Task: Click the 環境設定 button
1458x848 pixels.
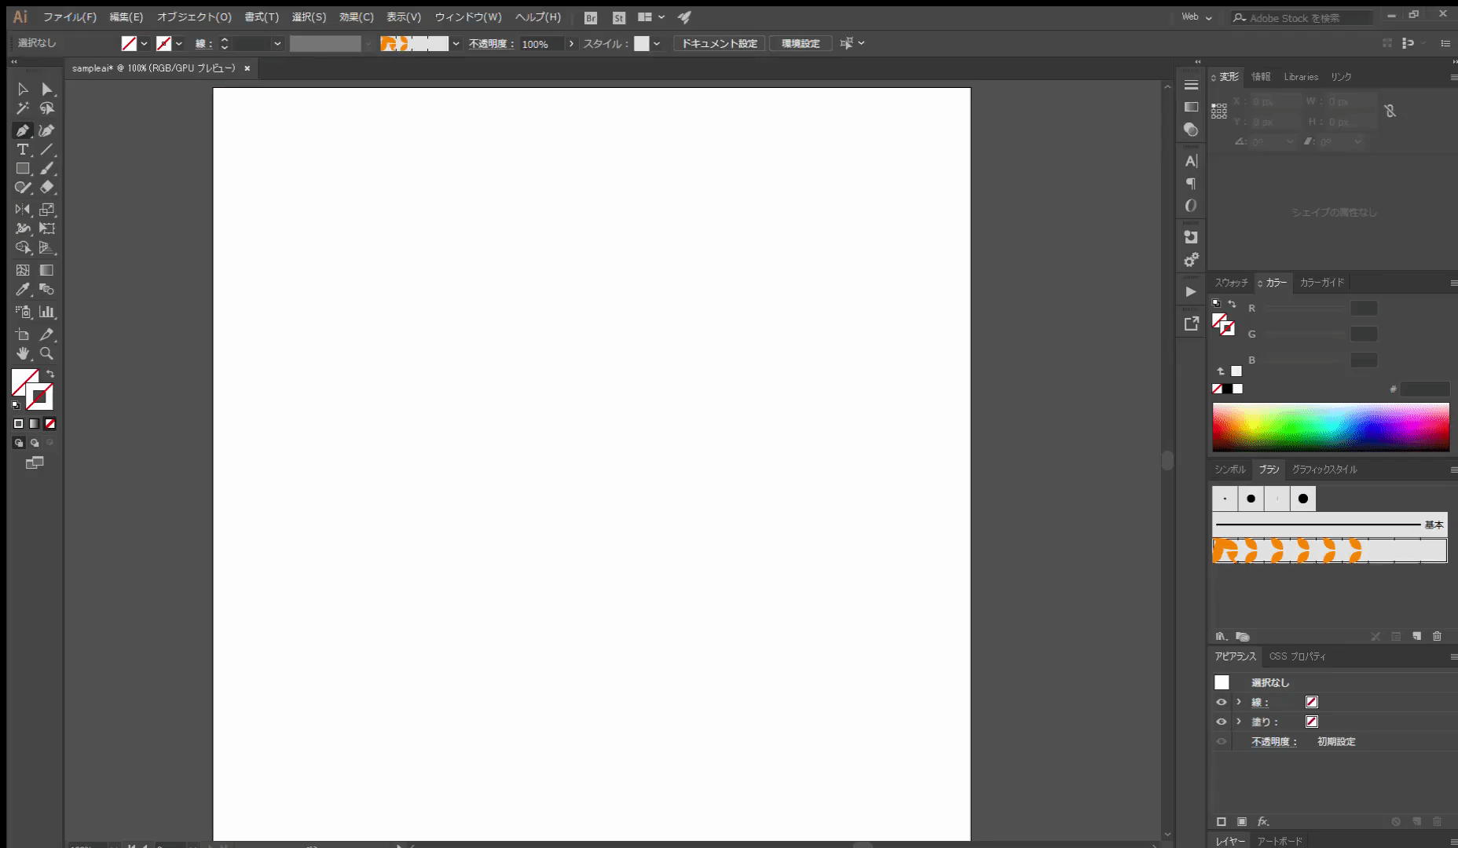Action: (800, 44)
